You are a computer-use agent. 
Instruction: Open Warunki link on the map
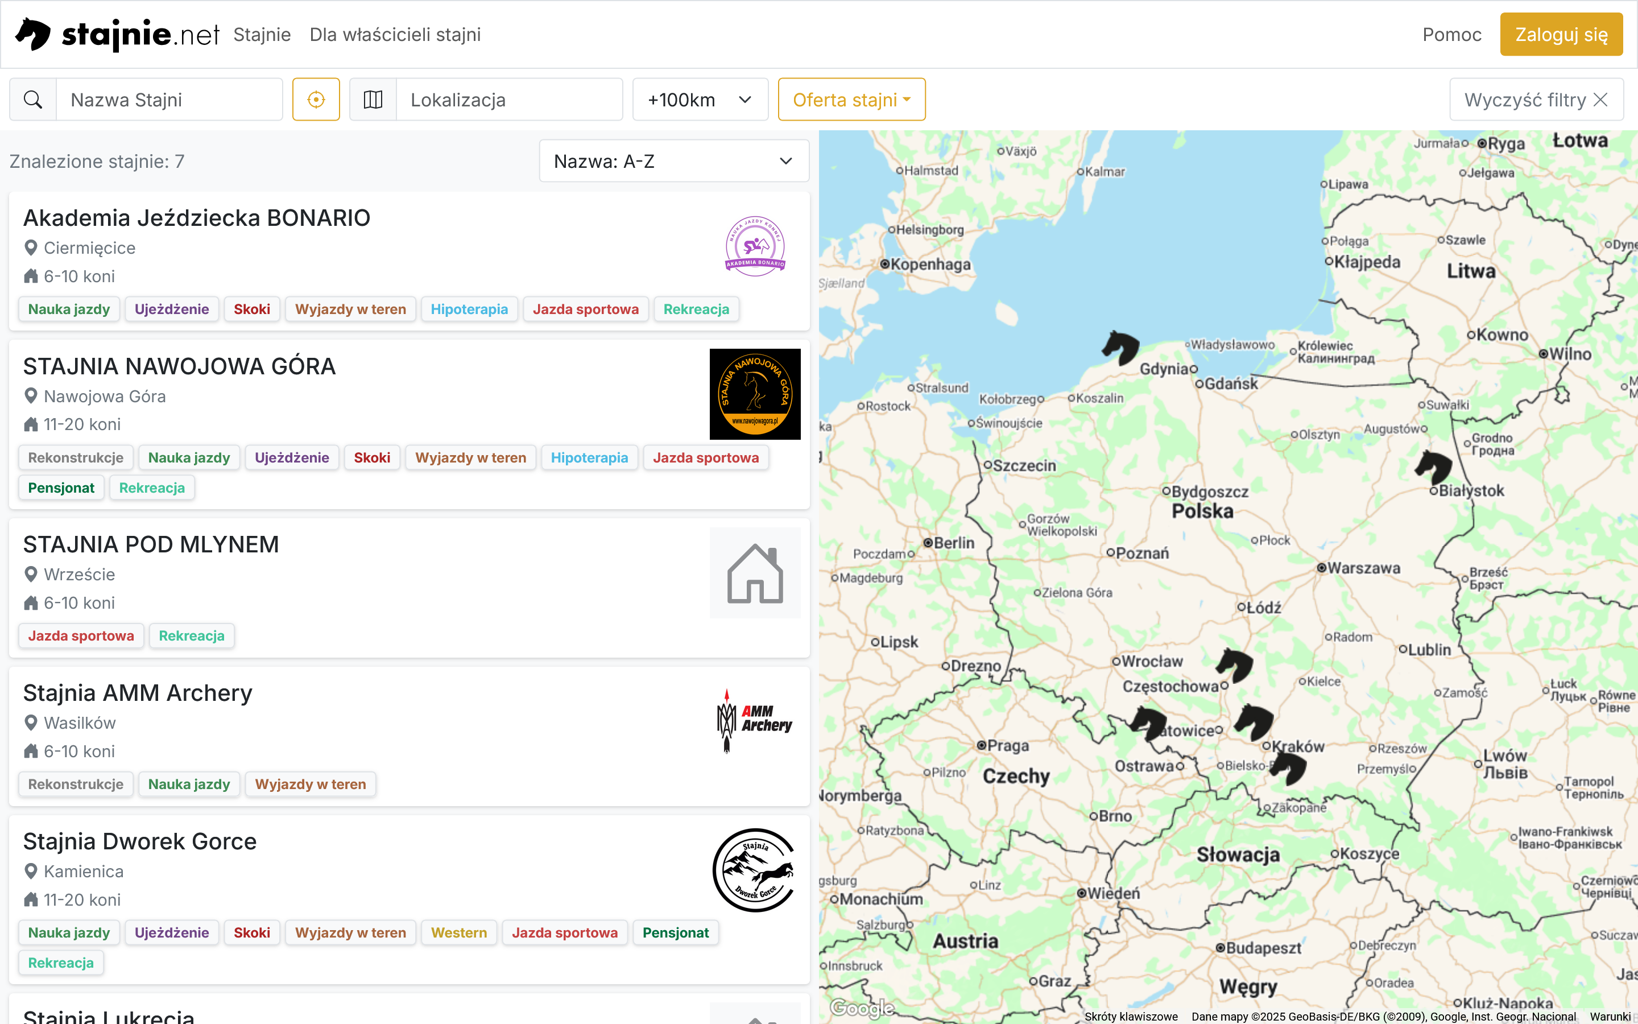(1610, 1016)
